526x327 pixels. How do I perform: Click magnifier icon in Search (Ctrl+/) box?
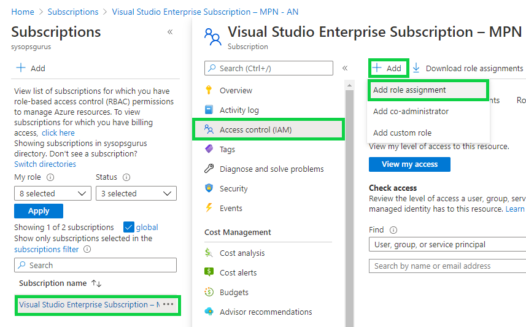[212, 68]
